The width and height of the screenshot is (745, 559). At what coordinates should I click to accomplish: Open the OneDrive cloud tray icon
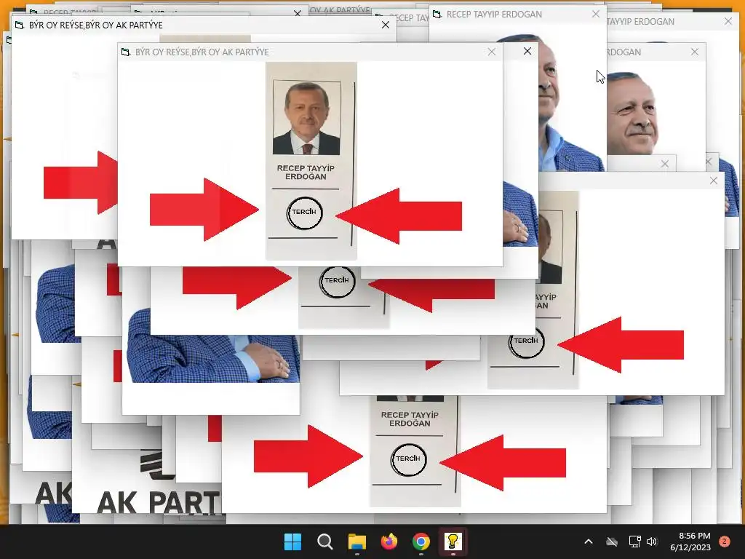pos(612,542)
